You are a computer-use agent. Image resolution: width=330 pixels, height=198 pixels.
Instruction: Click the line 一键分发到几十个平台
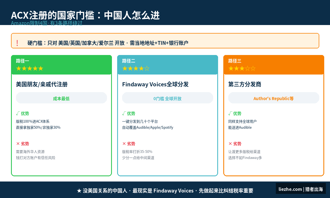140,121
